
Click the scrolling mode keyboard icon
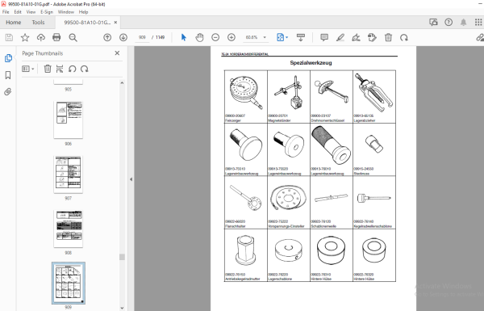(301, 37)
